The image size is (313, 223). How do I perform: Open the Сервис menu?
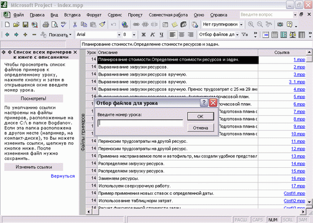115,15
